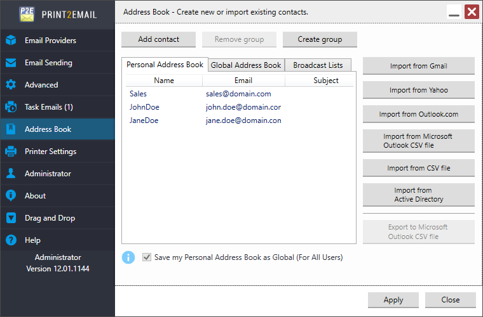Click the Help question mark icon

(x=11, y=240)
